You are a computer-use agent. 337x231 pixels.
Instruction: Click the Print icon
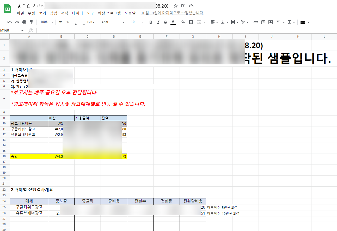click(x=24, y=22)
